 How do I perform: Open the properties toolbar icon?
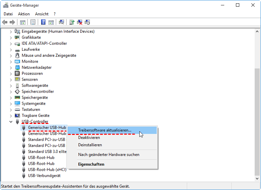pyautogui.click(x=33, y=22)
